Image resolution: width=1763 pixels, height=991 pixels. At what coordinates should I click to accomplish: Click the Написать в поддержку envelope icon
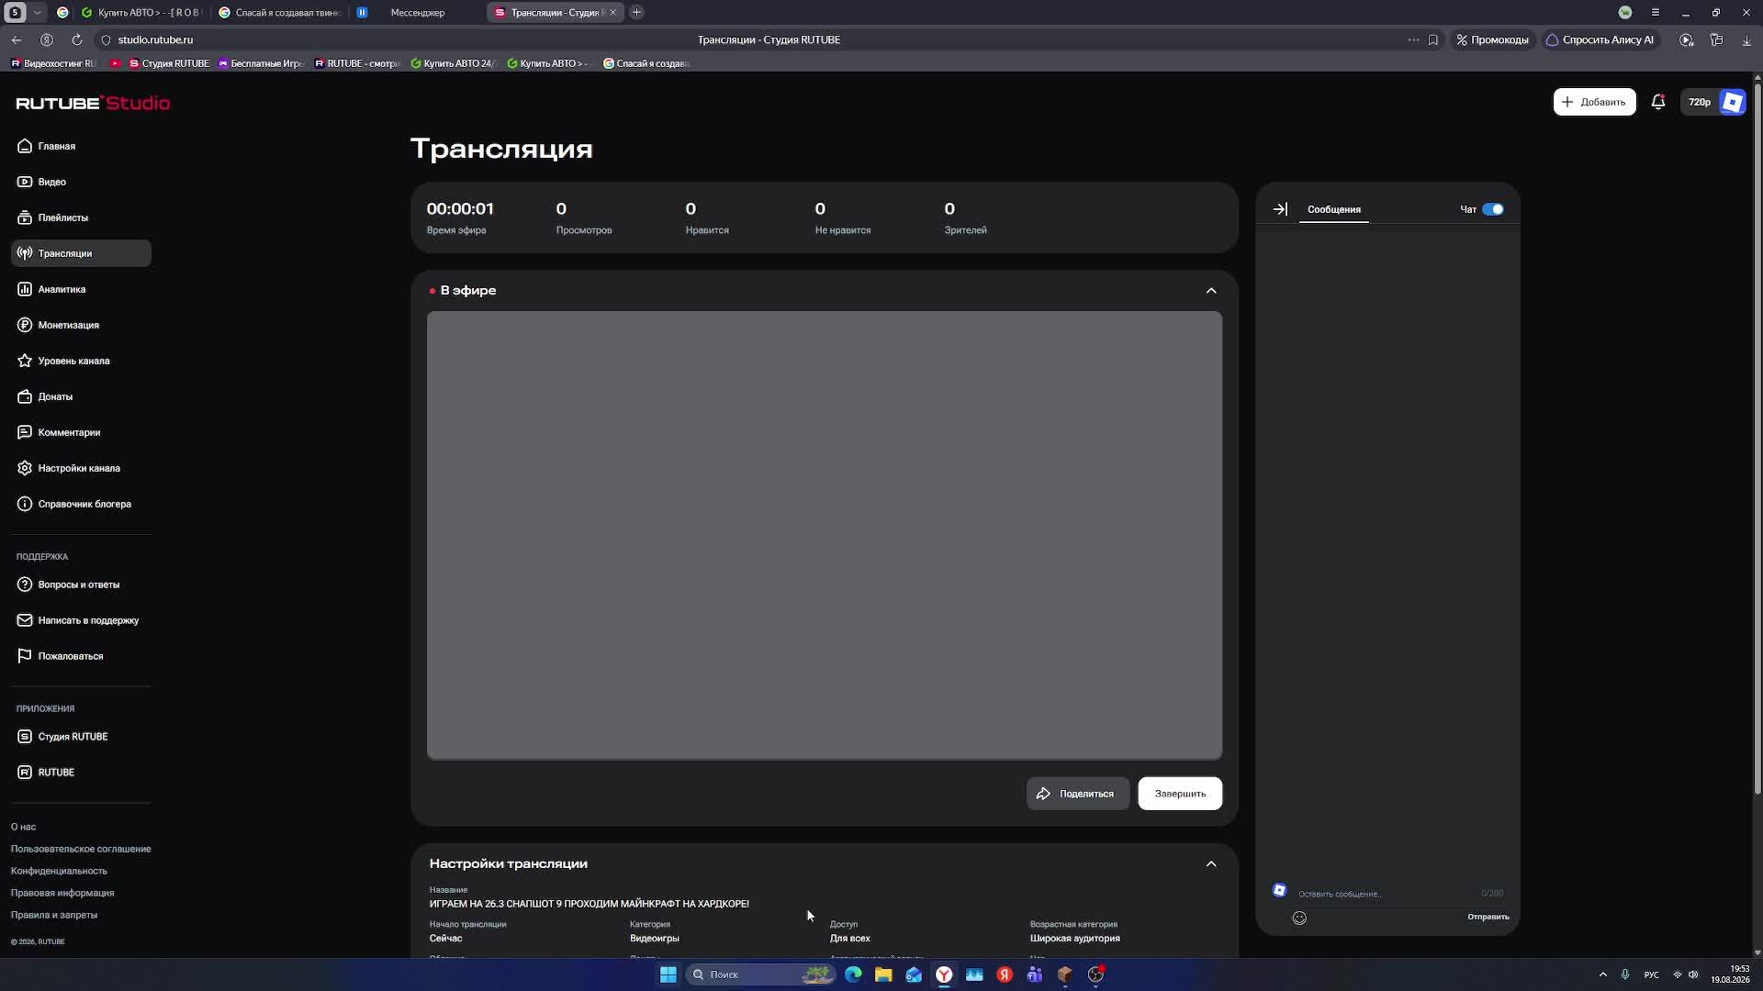tap(25, 620)
